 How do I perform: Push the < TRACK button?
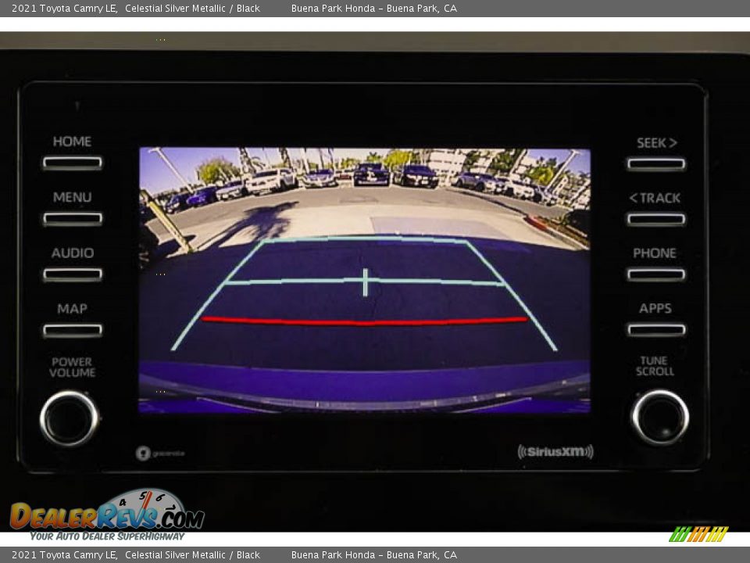(x=656, y=219)
